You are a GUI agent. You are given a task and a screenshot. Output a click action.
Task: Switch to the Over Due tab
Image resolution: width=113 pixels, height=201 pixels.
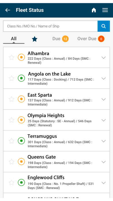click(87, 39)
